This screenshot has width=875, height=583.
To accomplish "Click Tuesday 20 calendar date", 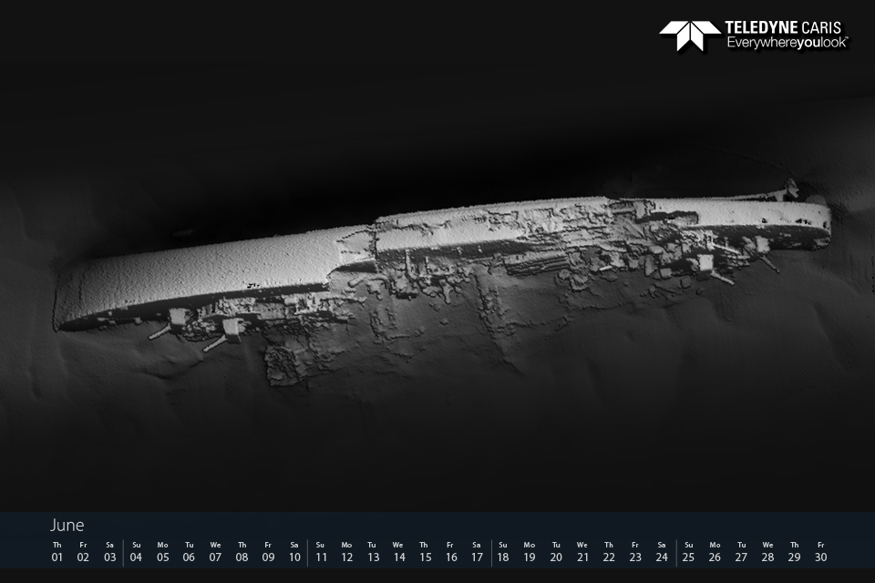I will [556, 551].
